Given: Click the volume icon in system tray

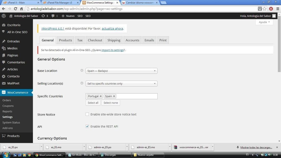Looking at the screenshot, I should point(270,155).
